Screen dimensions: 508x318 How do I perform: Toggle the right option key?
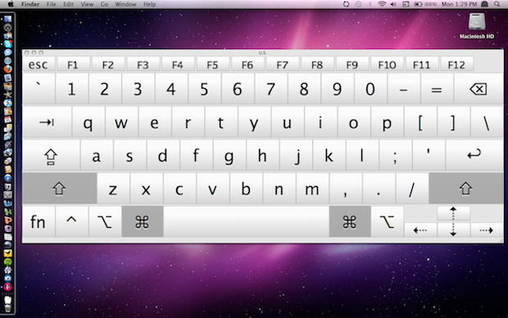(x=388, y=221)
